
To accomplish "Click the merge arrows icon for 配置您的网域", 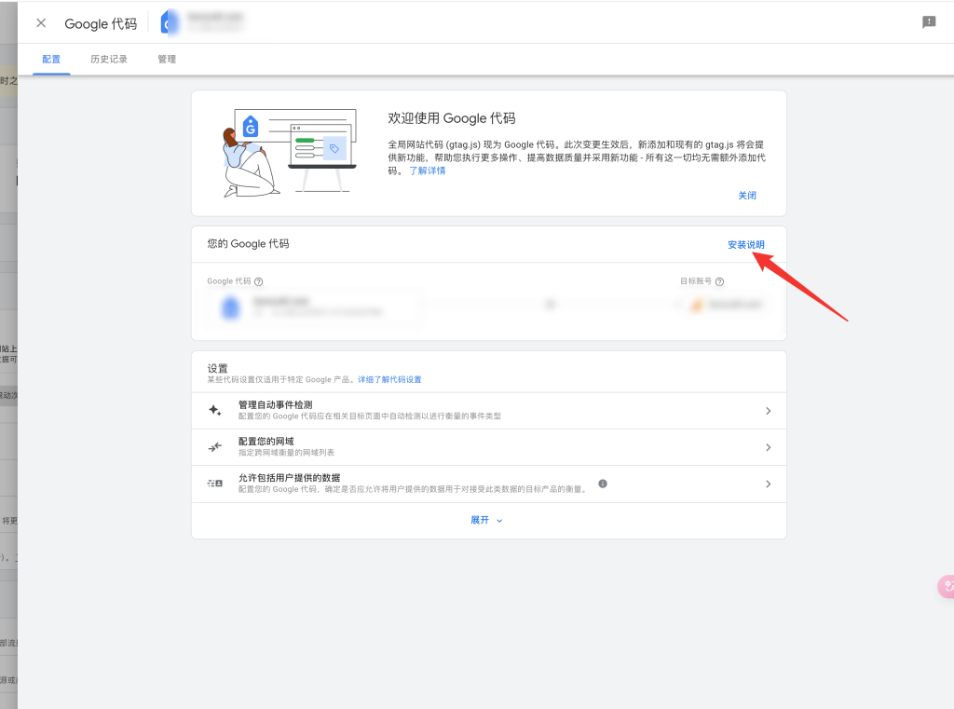I will [215, 447].
